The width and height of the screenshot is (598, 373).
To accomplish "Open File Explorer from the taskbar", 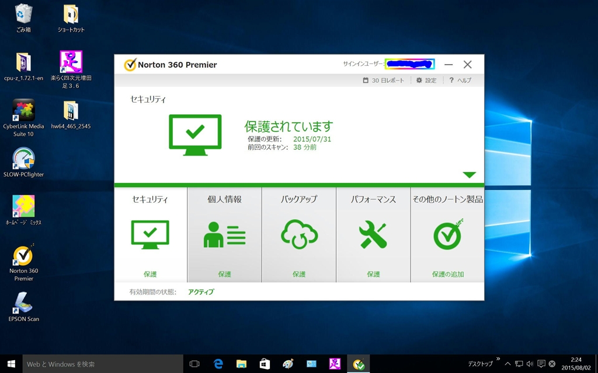I will click(241, 364).
